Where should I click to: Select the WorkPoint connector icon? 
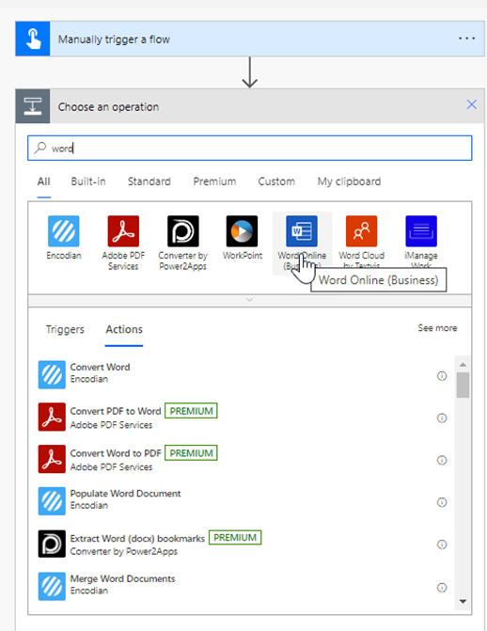[242, 231]
